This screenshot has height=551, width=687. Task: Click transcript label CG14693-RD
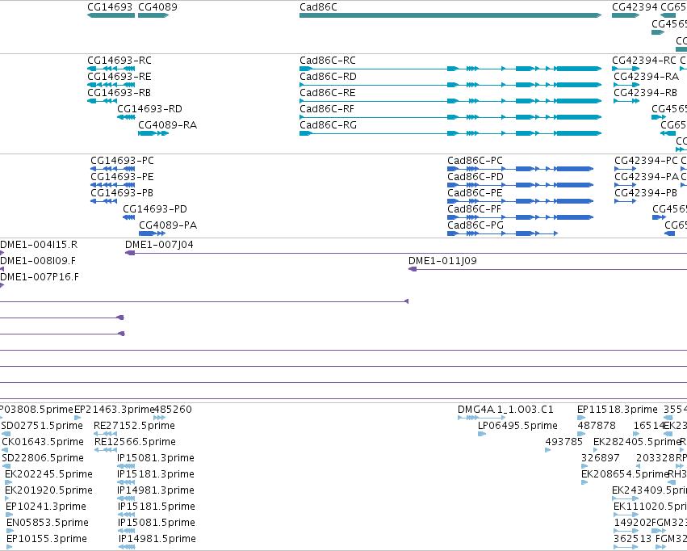[x=149, y=109]
